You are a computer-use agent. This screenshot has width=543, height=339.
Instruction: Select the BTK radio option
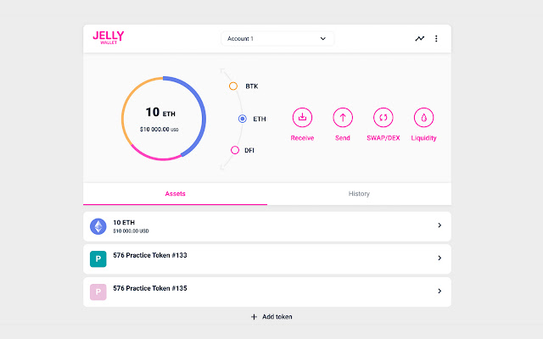pyautogui.click(x=233, y=86)
